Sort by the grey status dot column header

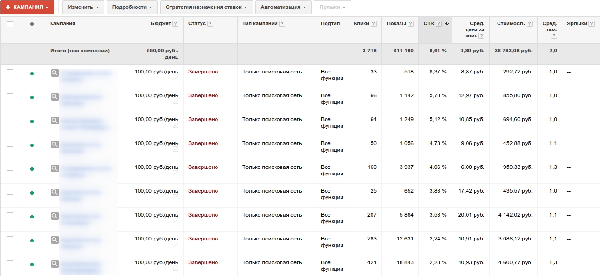pyautogui.click(x=32, y=24)
